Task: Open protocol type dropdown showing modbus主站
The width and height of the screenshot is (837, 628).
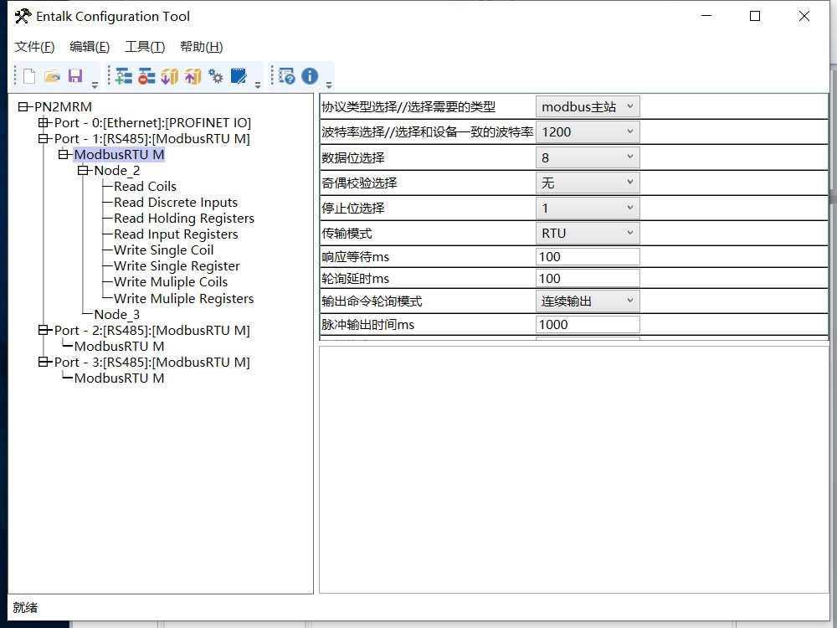Action: [x=588, y=107]
